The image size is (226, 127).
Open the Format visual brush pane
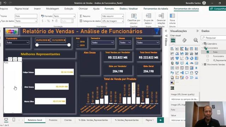click(184, 40)
